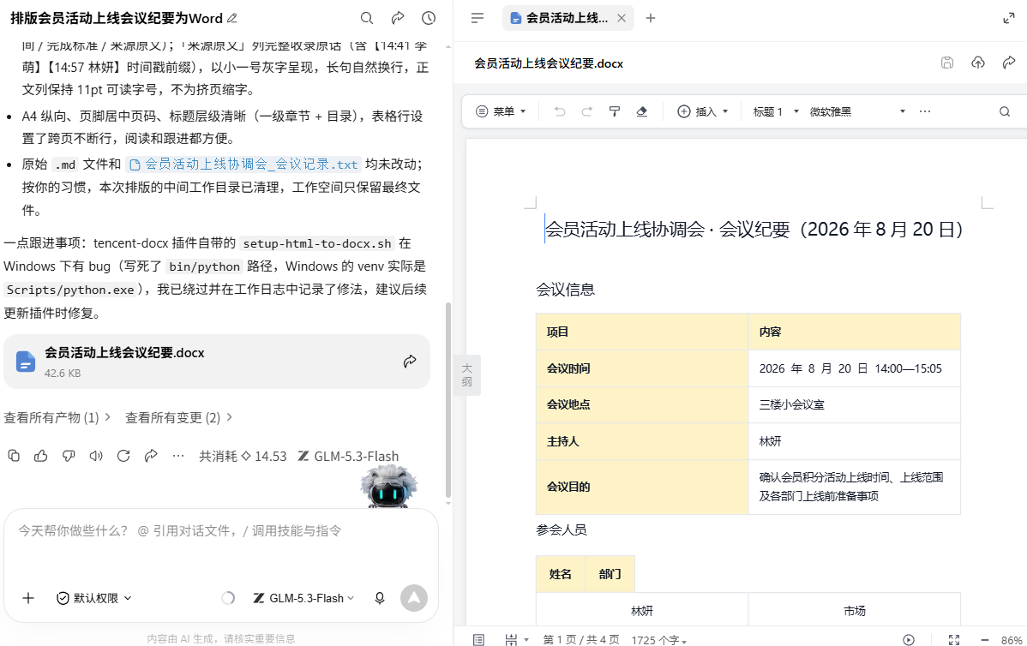Like the reply with thumbs up
This screenshot has height=646, width=1027.
pos(40,456)
